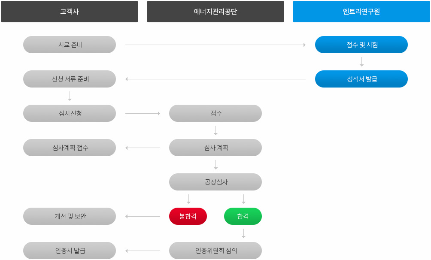Click the 공장심사 step box
The width and height of the screenshot is (431, 260).
[x=215, y=182]
